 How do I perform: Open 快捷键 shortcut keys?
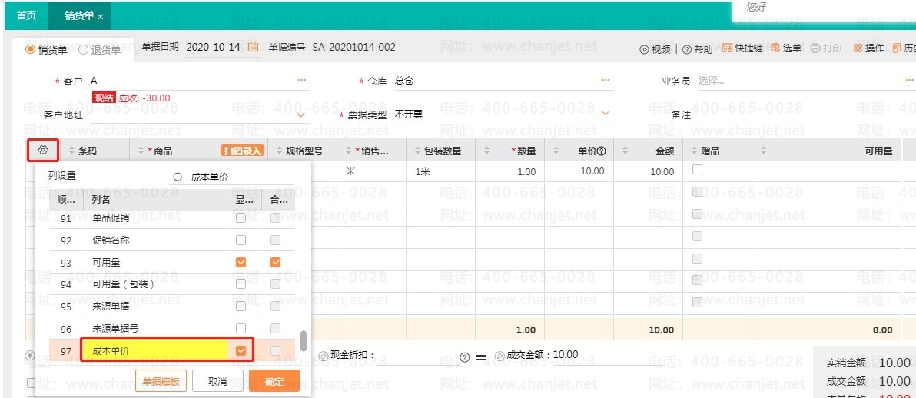(x=727, y=48)
